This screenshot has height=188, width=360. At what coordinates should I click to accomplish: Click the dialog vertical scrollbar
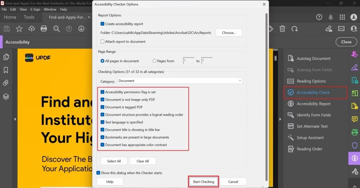tap(266, 96)
